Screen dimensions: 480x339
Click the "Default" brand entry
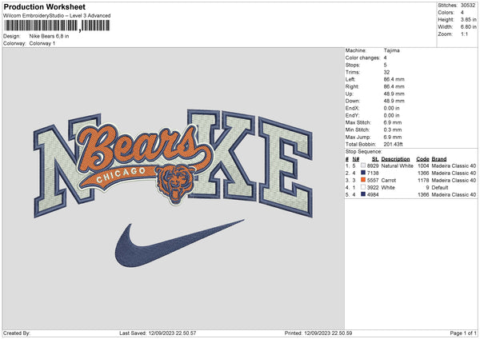pos(440,188)
